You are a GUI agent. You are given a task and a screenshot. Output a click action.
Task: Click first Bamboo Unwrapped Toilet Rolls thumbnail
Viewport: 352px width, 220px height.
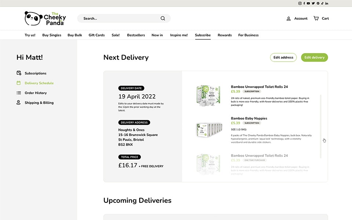click(208, 96)
